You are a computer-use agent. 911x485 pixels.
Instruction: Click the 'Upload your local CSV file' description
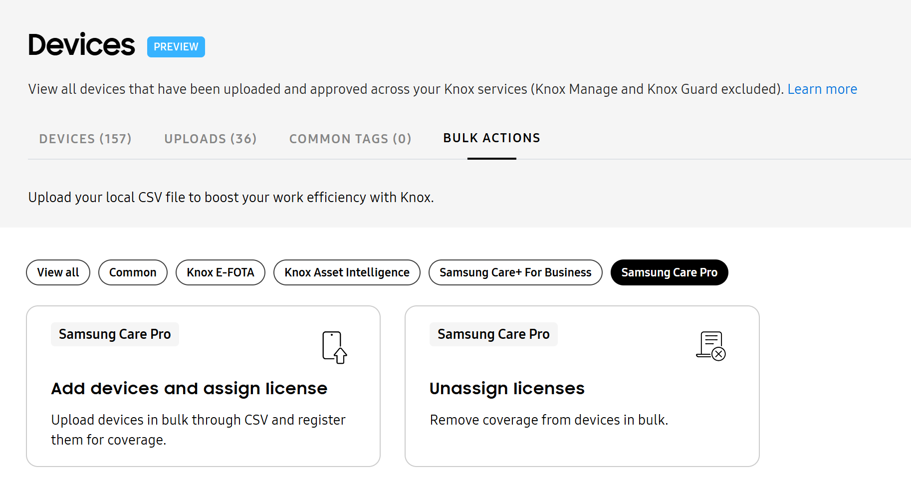tap(231, 198)
